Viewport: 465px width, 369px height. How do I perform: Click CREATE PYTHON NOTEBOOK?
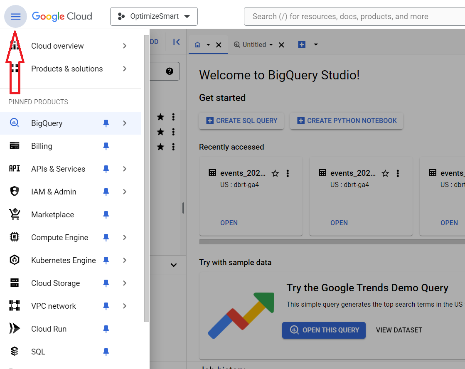click(346, 121)
